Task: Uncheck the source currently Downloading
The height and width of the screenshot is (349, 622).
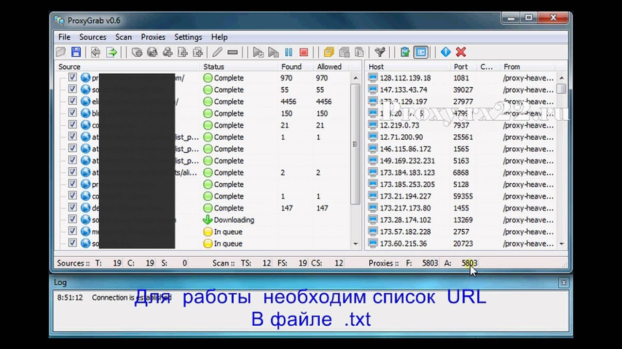Action: [72, 220]
